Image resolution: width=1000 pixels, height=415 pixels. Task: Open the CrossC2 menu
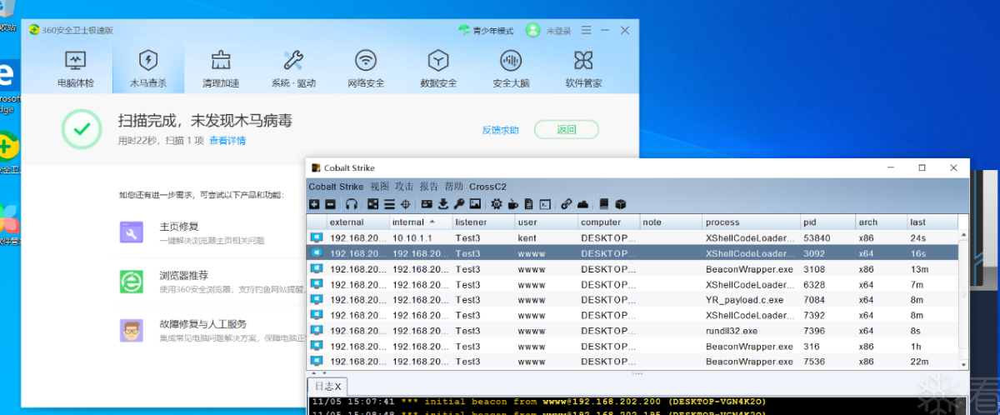pos(487,187)
